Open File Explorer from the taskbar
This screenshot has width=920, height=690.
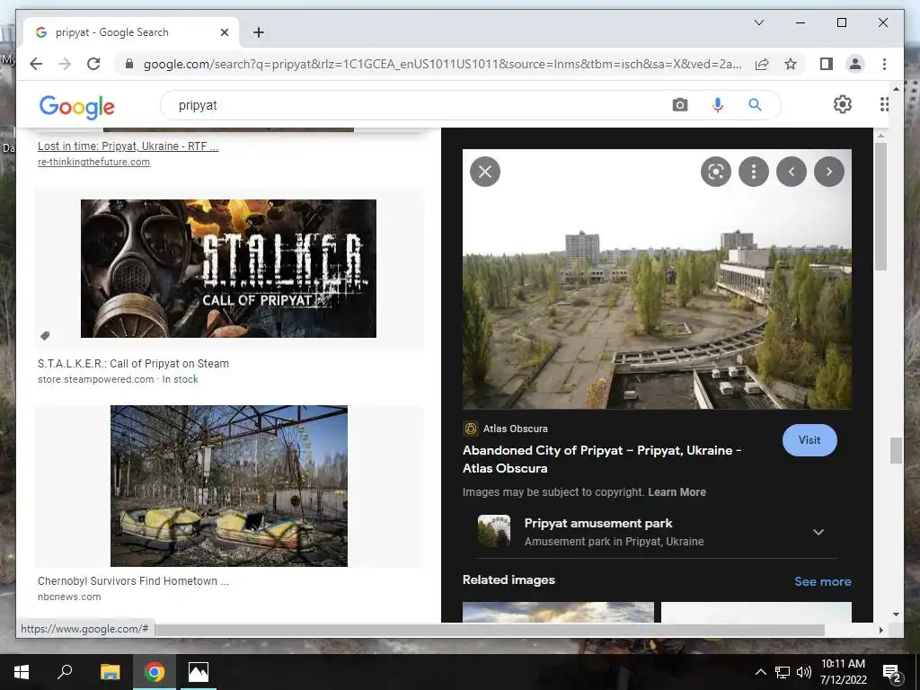coord(110,672)
